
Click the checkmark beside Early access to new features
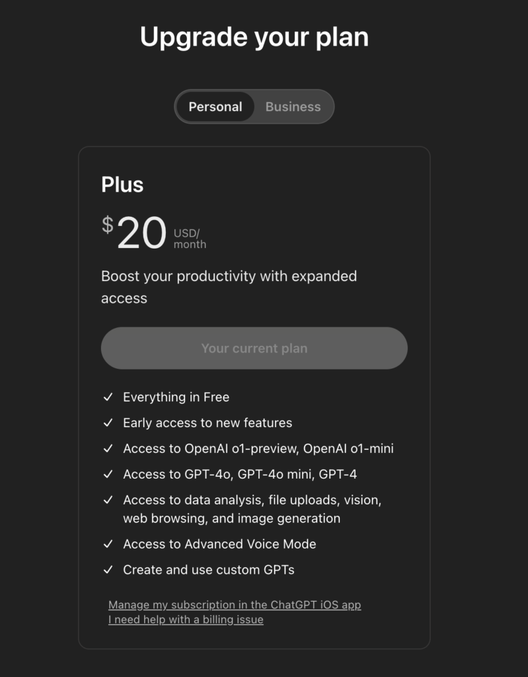pos(108,423)
